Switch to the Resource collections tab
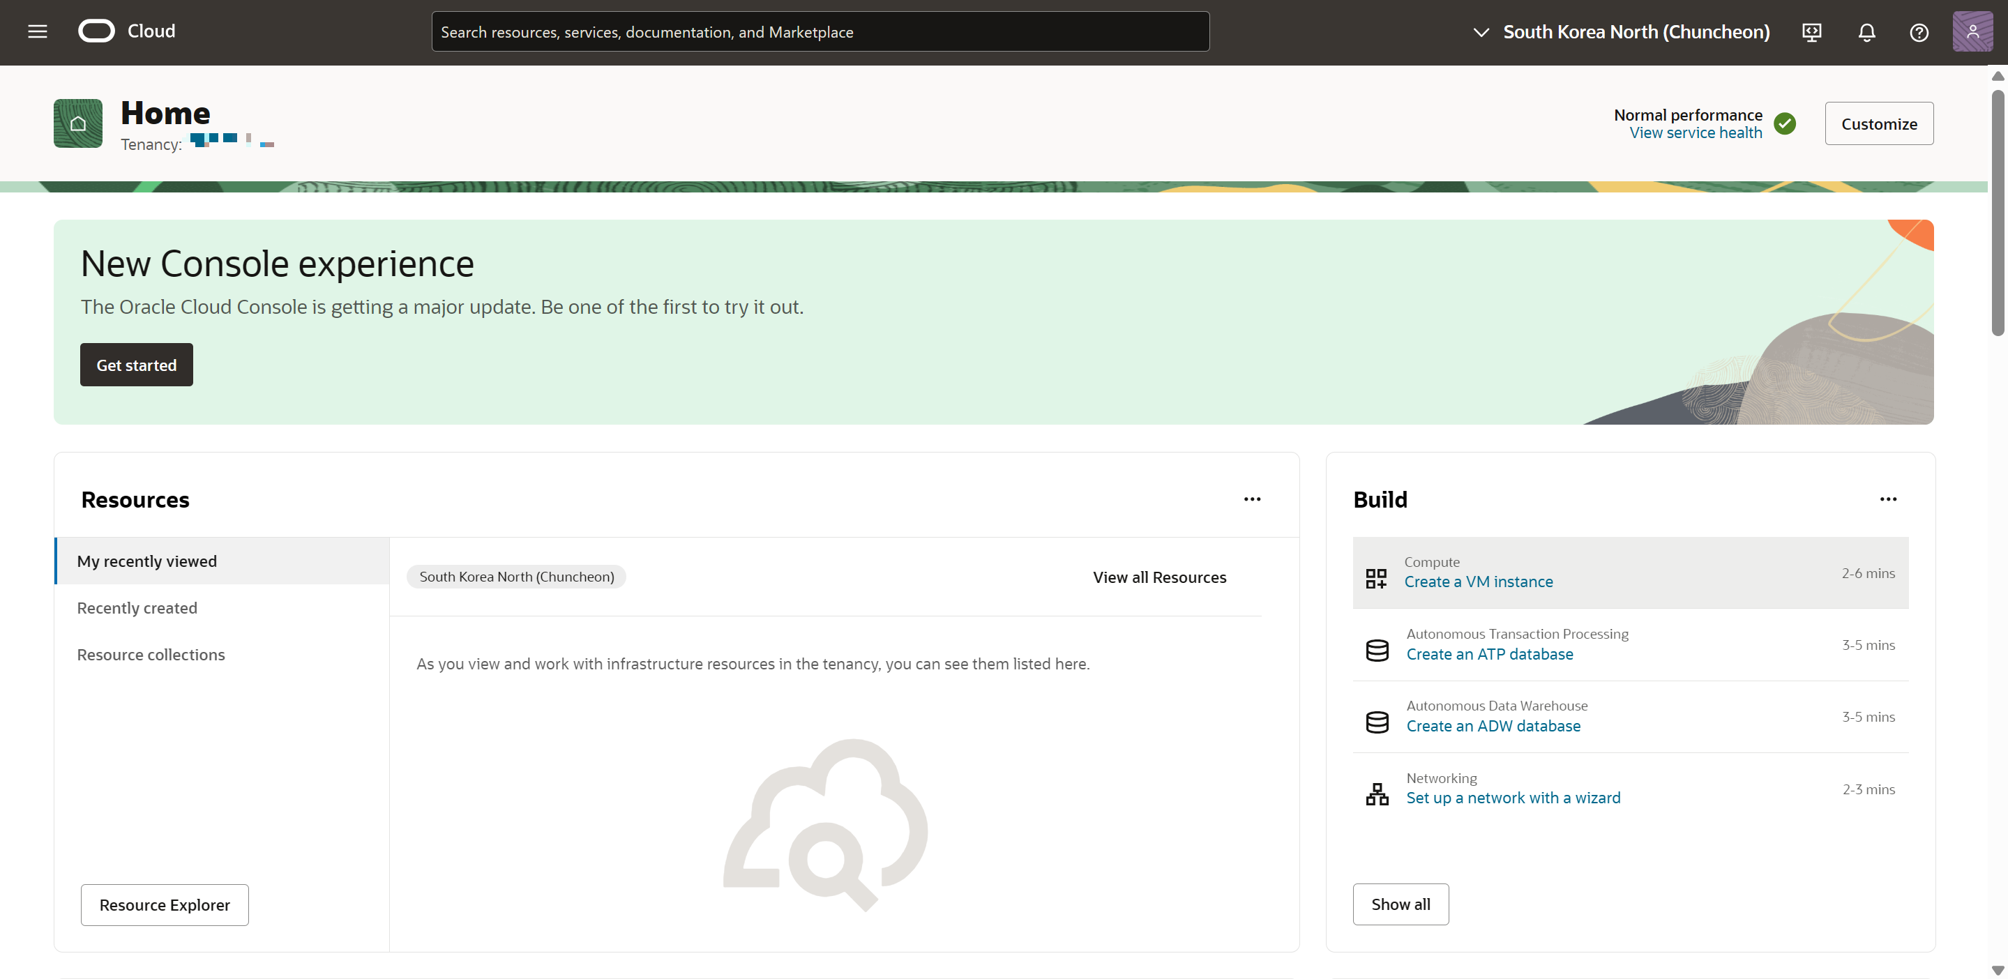Image resolution: width=2008 pixels, height=979 pixels. [x=151, y=654]
